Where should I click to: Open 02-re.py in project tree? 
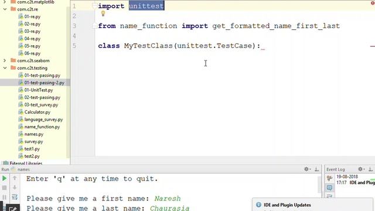(32, 24)
